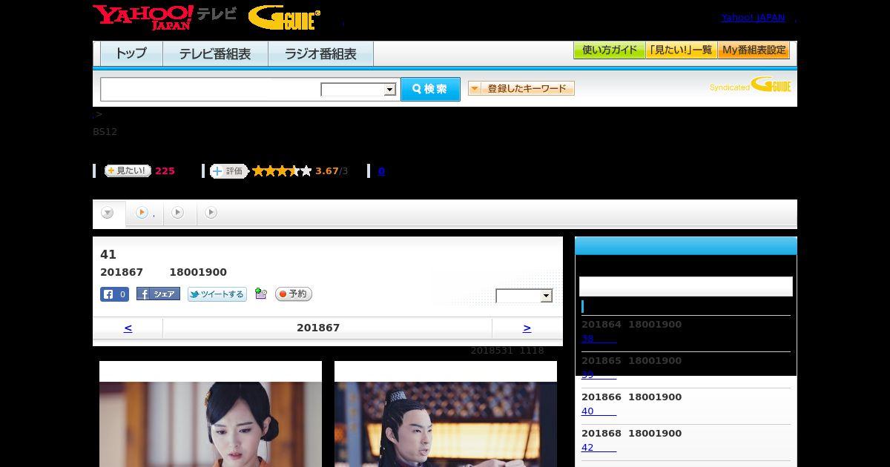This screenshot has width=890, height=467.
Task: Open the ラジオ番組表 tab
Action: 320,53
